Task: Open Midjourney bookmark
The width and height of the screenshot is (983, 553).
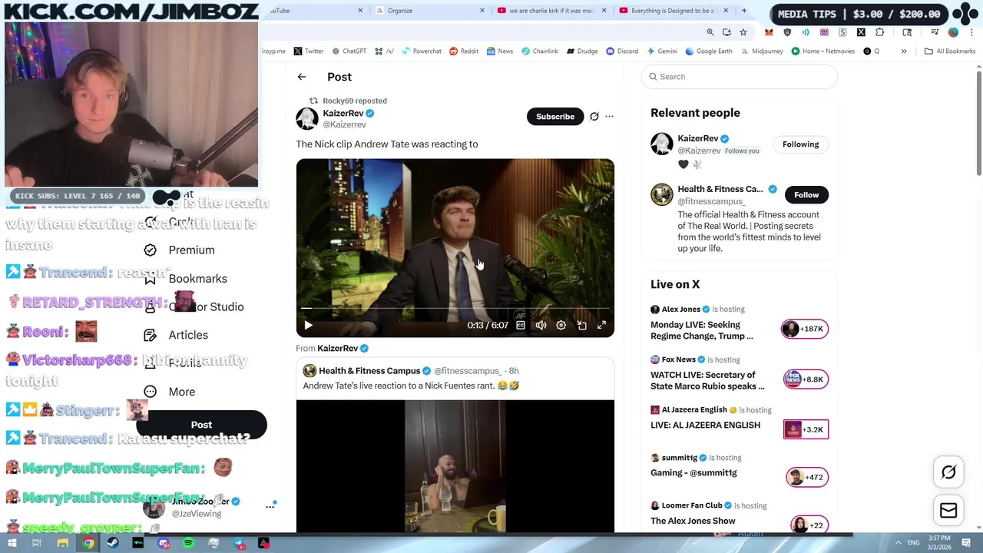Action: [x=761, y=51]
